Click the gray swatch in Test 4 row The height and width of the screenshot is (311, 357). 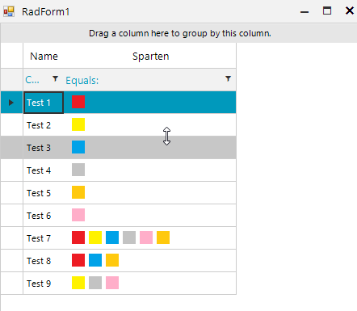click(78, 170)
